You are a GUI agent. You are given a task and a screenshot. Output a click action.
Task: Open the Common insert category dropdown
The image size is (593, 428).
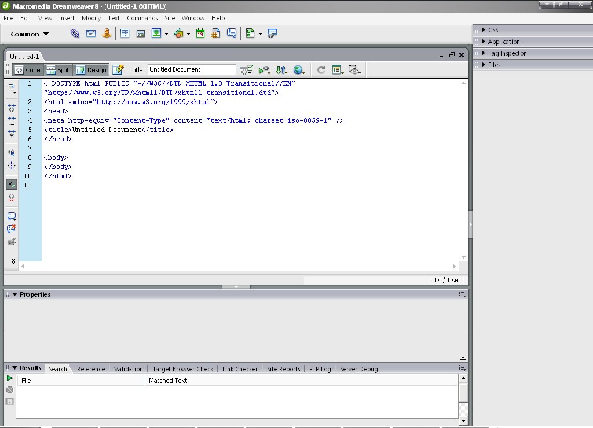pyautogui.click(x=30, y=34)
